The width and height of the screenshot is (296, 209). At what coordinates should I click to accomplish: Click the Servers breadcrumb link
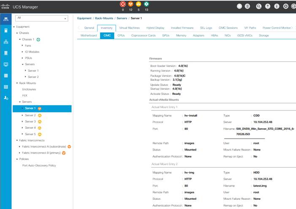coord(122,18)
